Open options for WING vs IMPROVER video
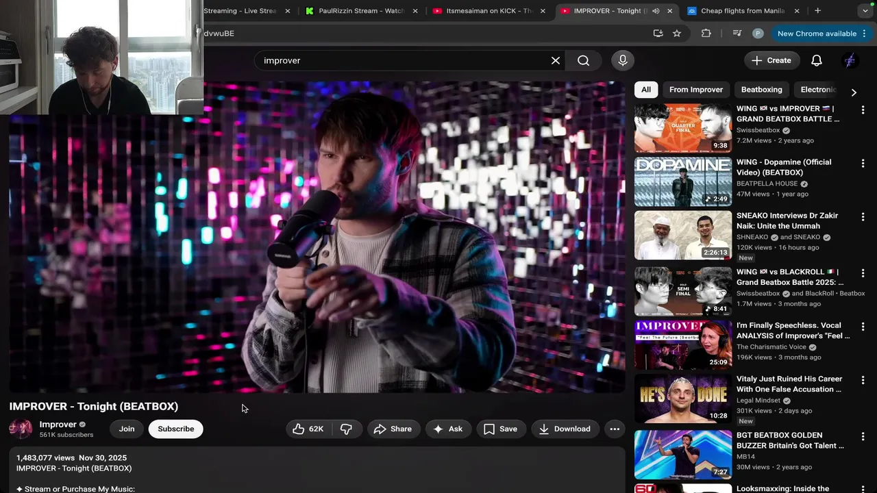The width and height of the screenshot is (877, 493). coord(863,110)
